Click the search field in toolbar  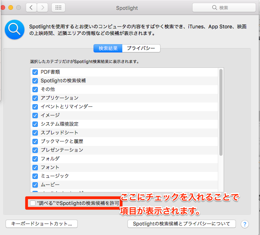click(224, 7)
